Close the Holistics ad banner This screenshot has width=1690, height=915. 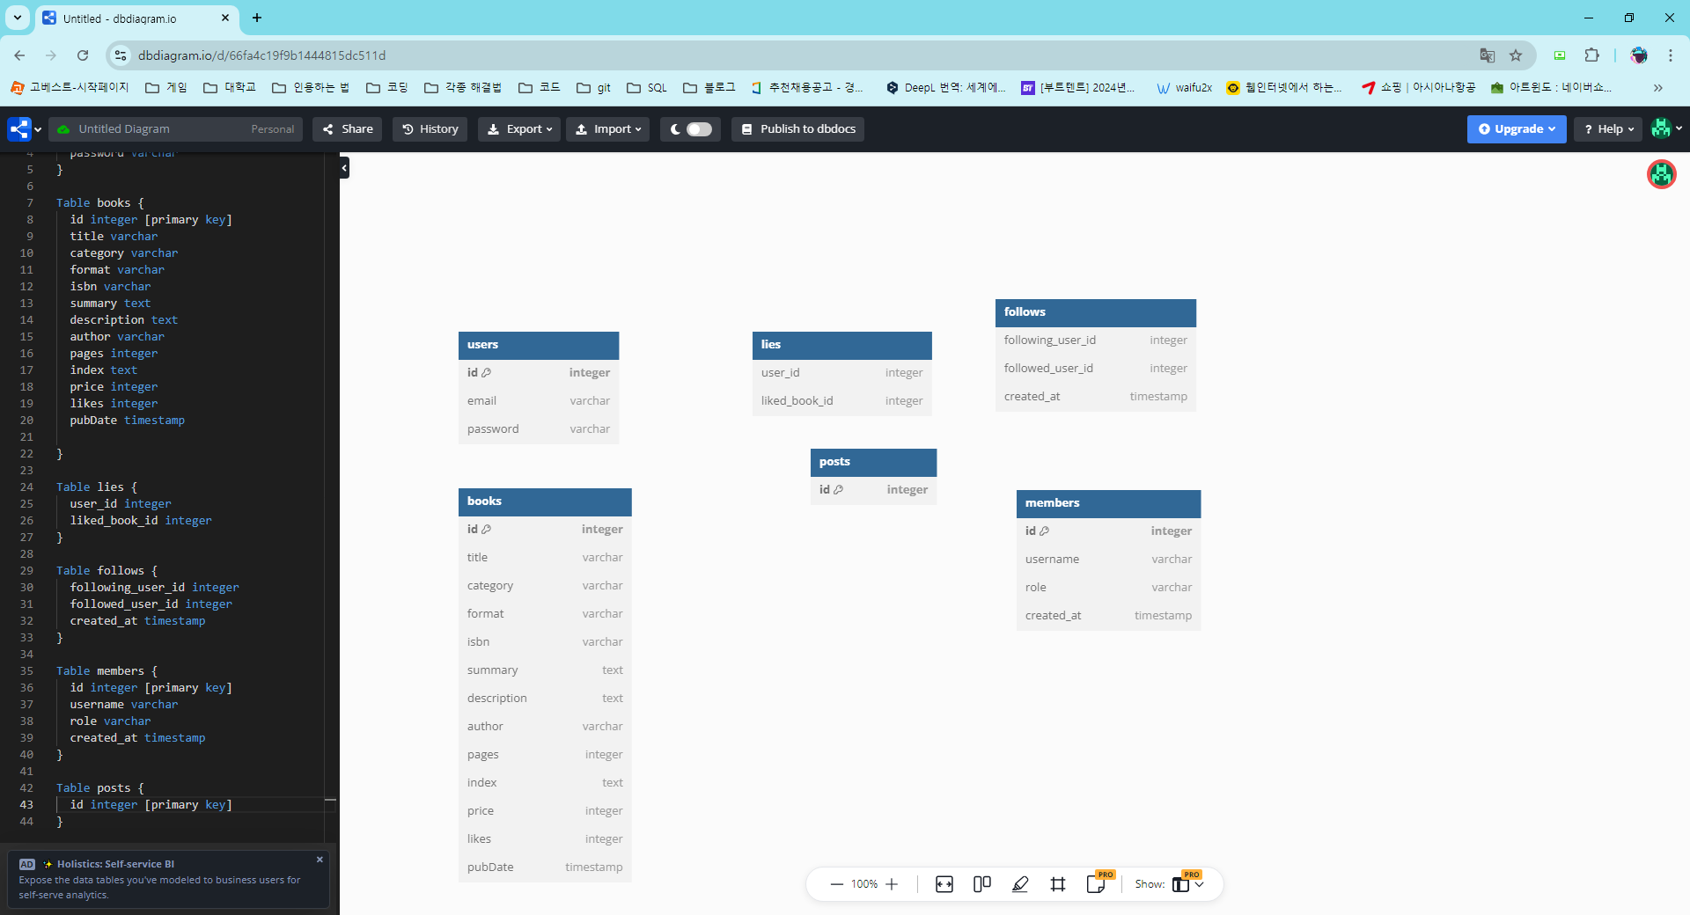coord(320,860)
